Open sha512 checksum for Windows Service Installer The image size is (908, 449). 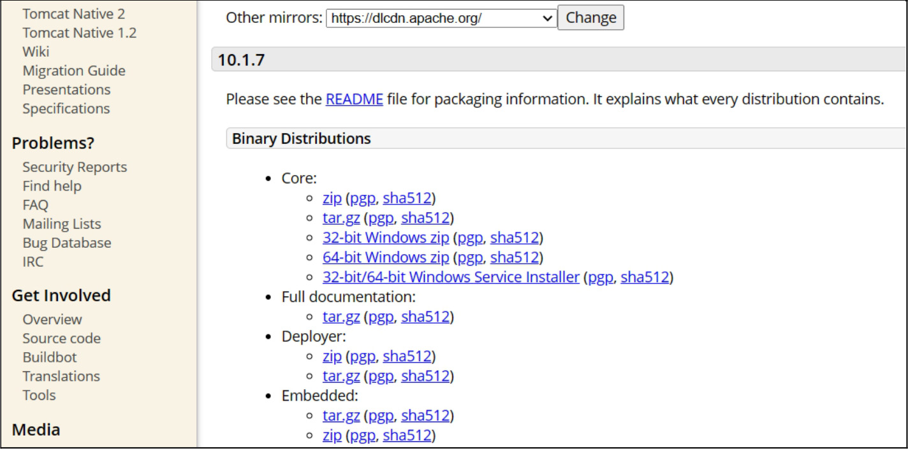[x=645, y=277]
